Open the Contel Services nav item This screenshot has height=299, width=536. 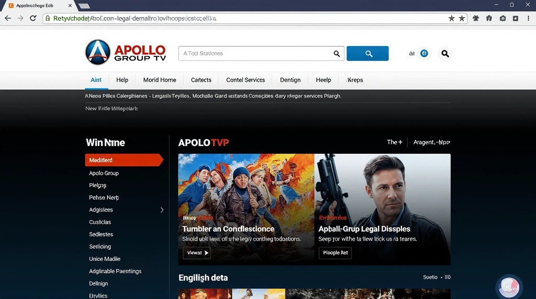(x=245, y=80)
